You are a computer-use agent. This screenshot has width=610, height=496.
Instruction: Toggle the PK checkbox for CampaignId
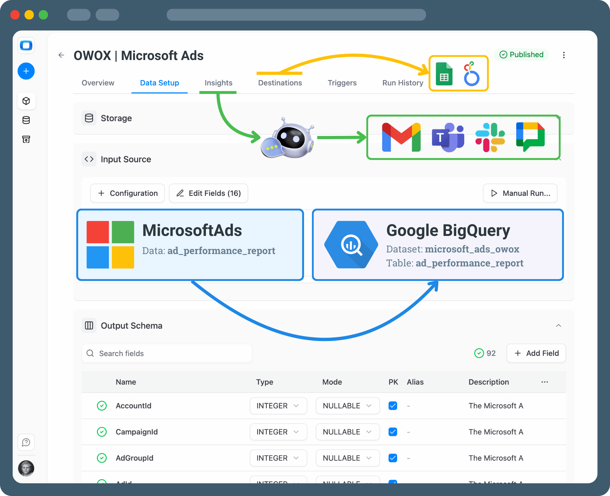click(x=393, y=432)
